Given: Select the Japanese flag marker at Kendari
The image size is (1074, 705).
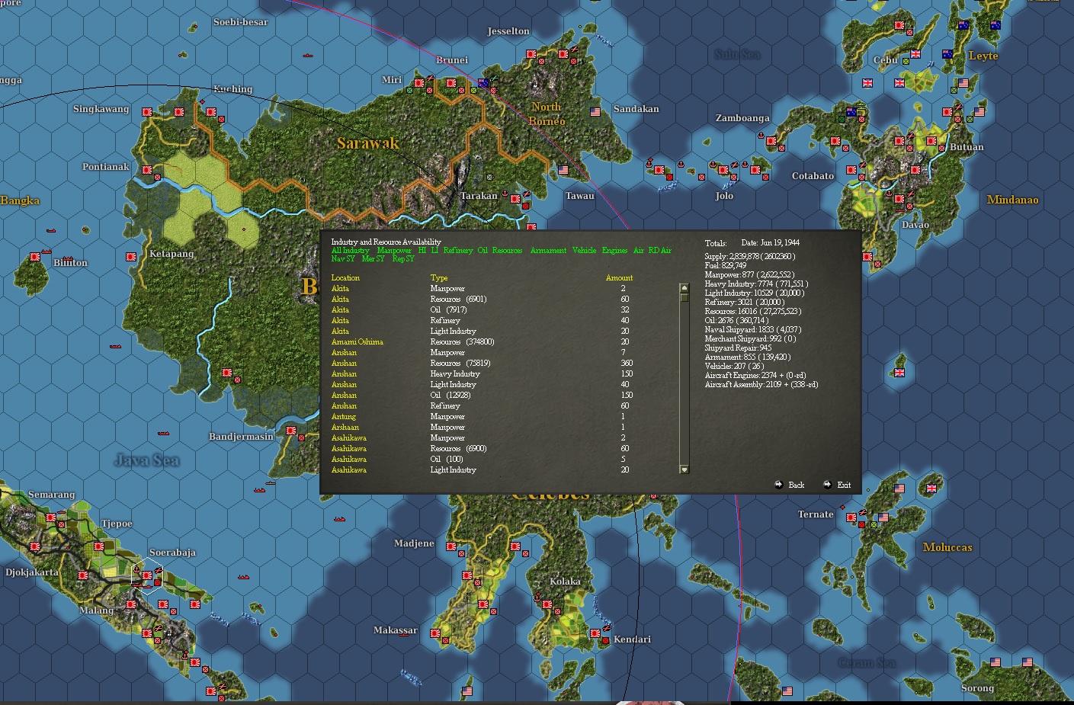Looking at the screenshot, I should click(x=595, y=633).
